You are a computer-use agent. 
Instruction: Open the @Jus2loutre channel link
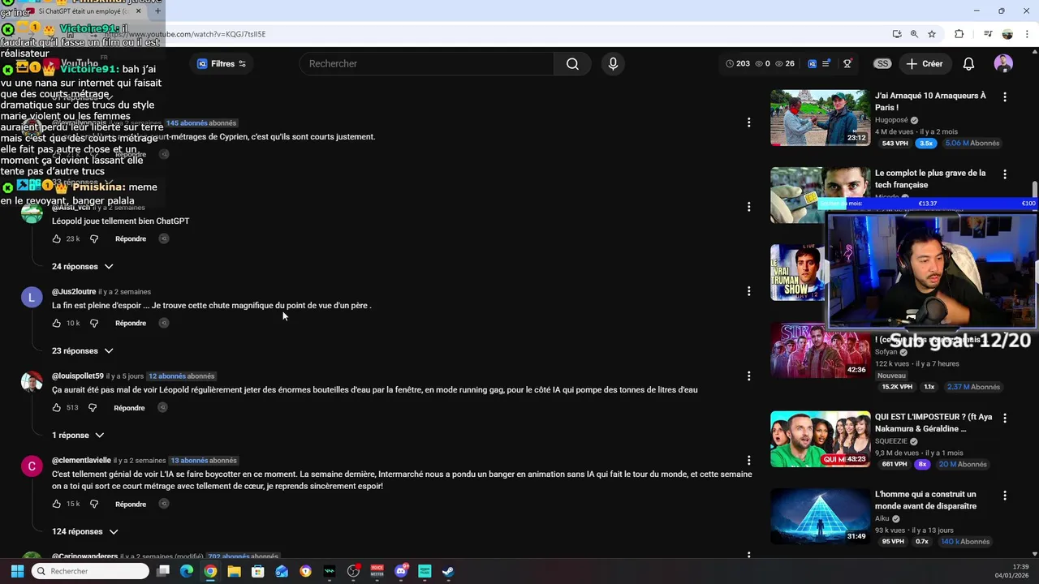74,292
